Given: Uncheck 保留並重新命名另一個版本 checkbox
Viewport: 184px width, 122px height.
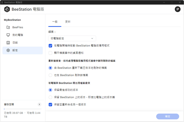Looking at the screenshot, I should 50,104.
